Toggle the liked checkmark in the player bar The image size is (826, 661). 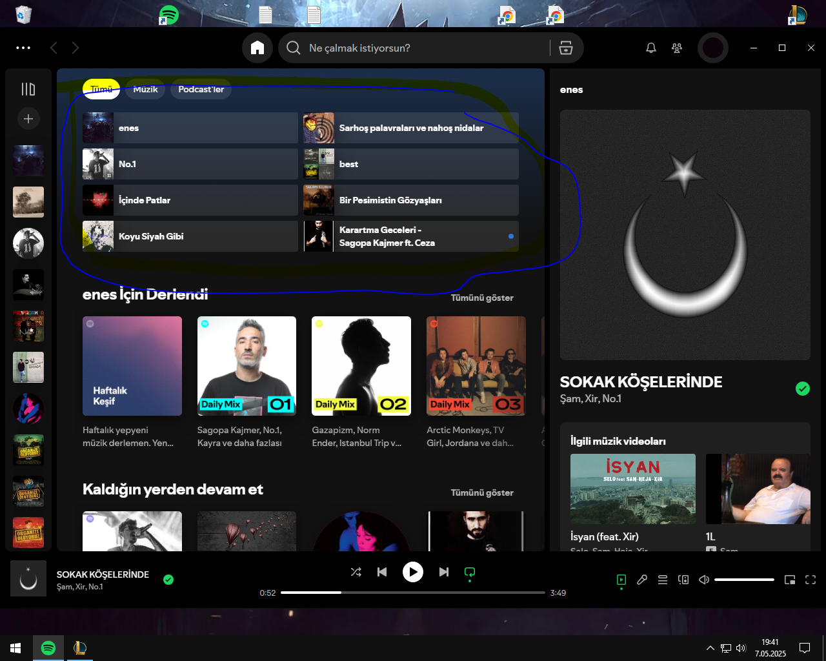coord(168,580)
